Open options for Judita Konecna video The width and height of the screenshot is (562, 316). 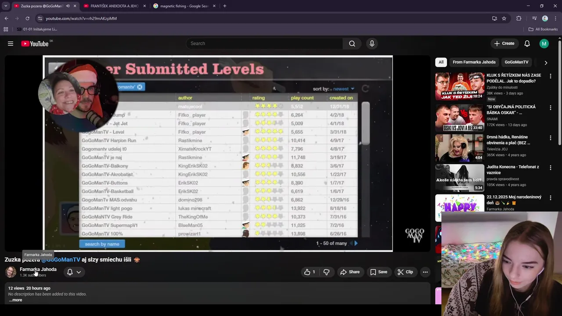click(x=550, y=168)
